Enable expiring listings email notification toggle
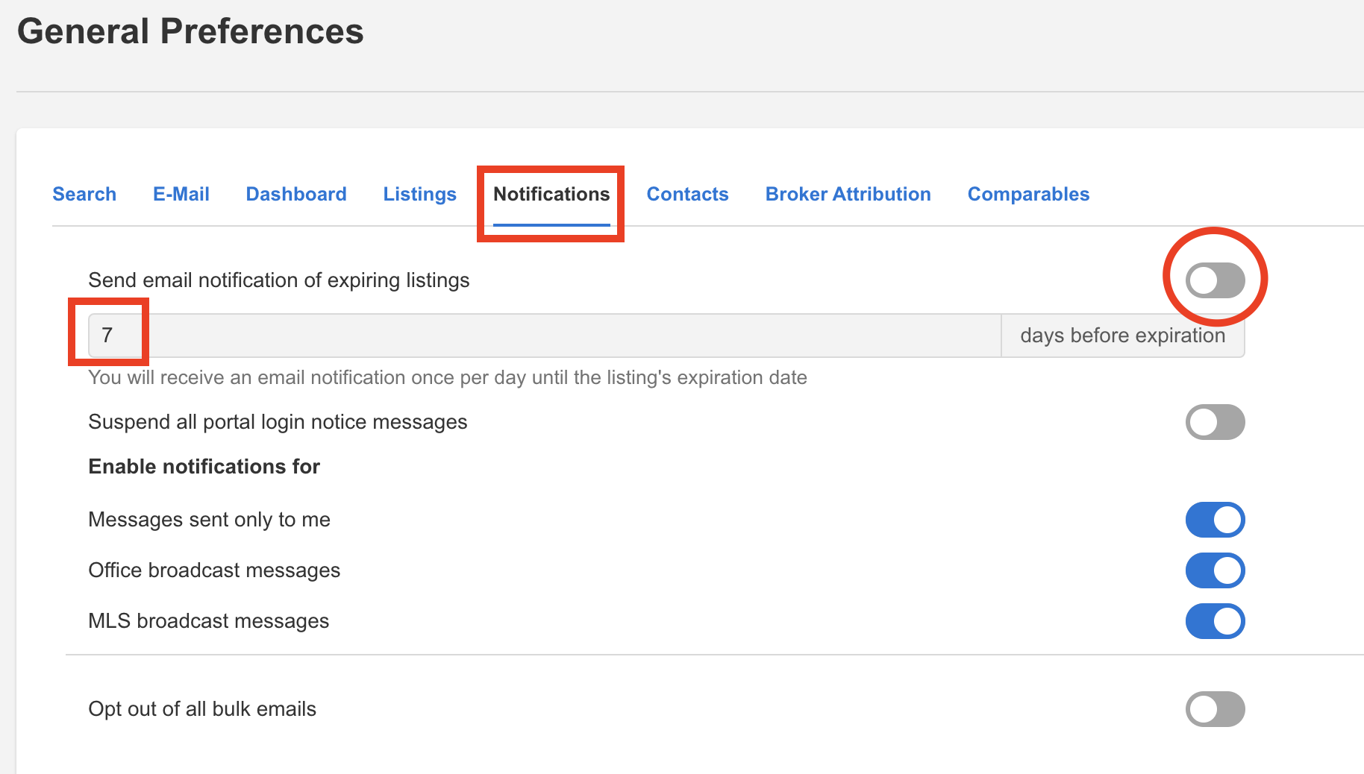1364x774 pixels. [x=1215, y=280]
